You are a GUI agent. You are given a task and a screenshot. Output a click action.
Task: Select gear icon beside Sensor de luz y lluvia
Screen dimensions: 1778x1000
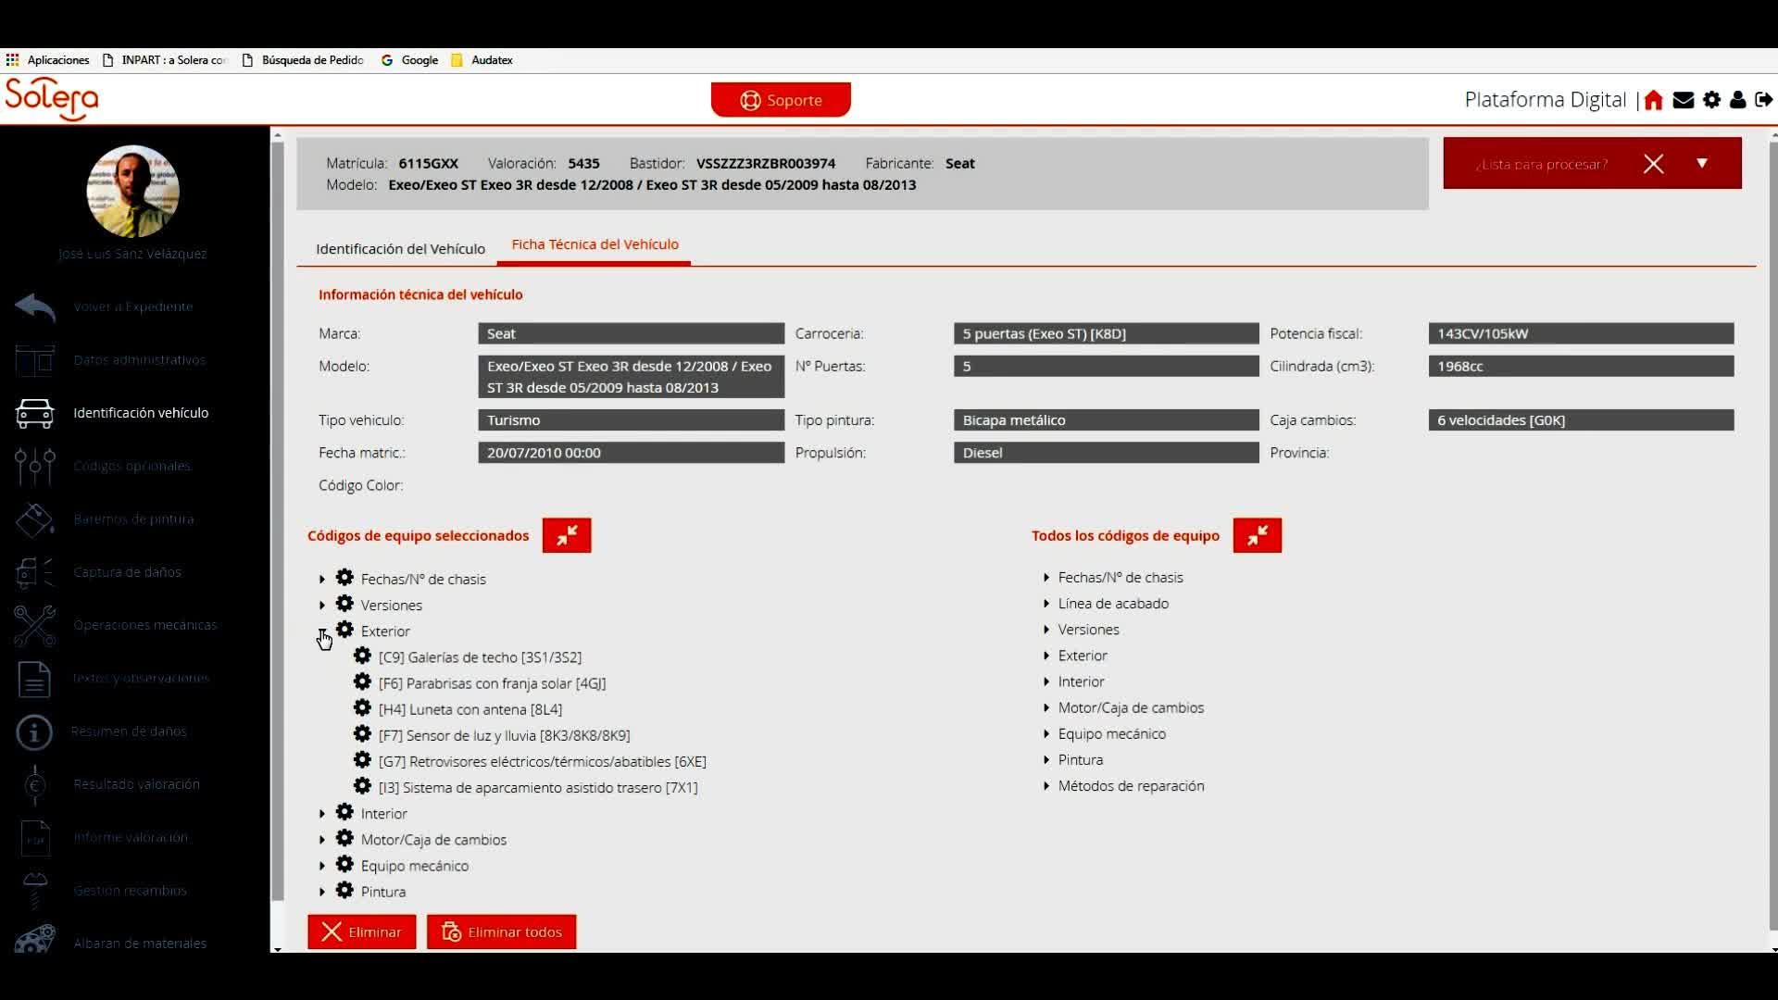coord(362,734)
